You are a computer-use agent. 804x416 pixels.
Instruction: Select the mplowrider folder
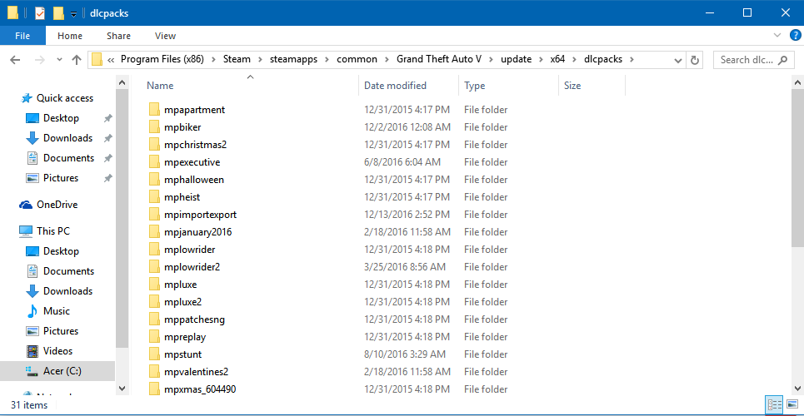190,250
